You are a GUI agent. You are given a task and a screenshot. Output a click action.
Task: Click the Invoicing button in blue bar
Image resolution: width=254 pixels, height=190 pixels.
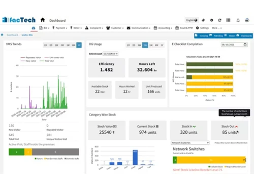pyautogui.click(x=202, y=35)
